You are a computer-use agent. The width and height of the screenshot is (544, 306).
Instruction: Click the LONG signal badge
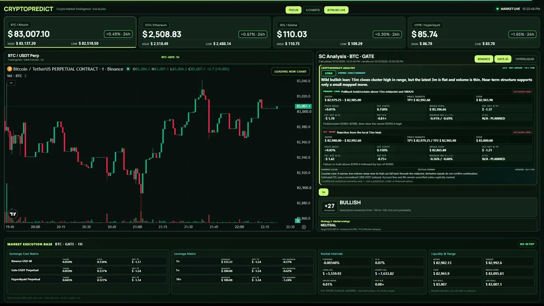pos(328,73)
